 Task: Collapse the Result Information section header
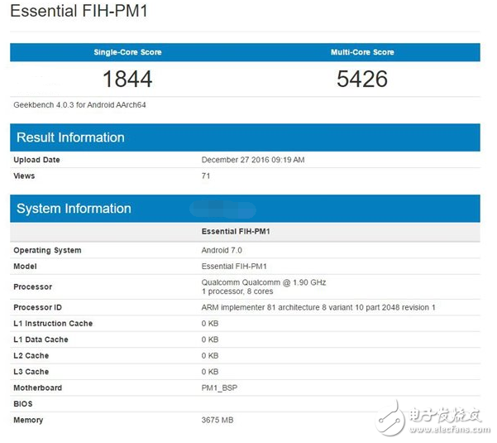(x=70, y=137)
